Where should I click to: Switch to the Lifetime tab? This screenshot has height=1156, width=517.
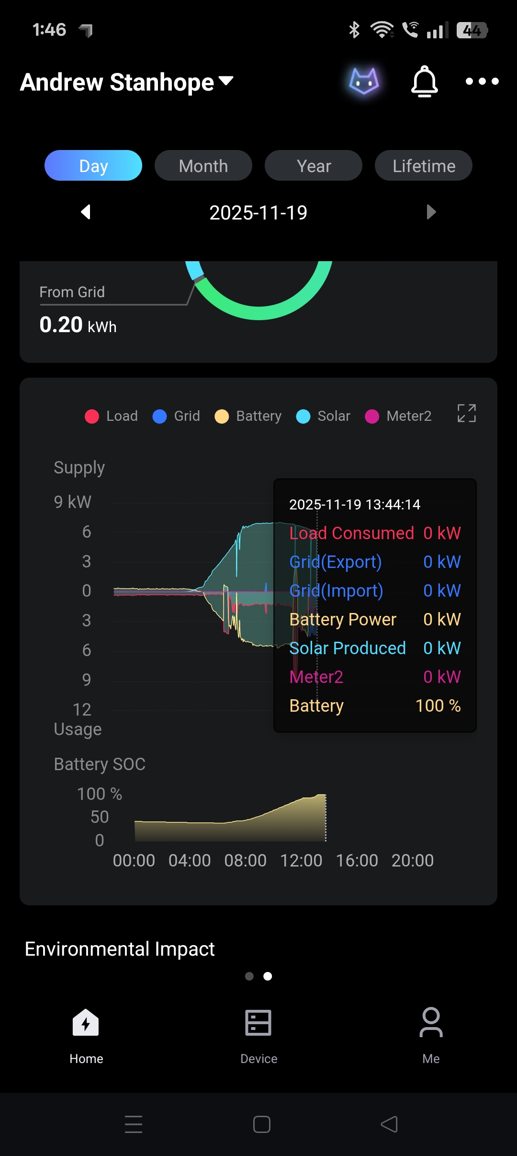[424, 166]
